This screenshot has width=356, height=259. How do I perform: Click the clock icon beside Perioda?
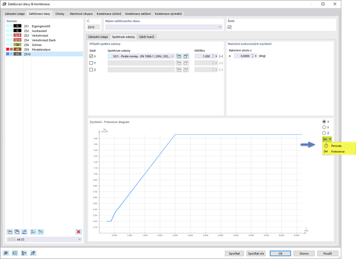pyautogui.click(x=326, y=146)
